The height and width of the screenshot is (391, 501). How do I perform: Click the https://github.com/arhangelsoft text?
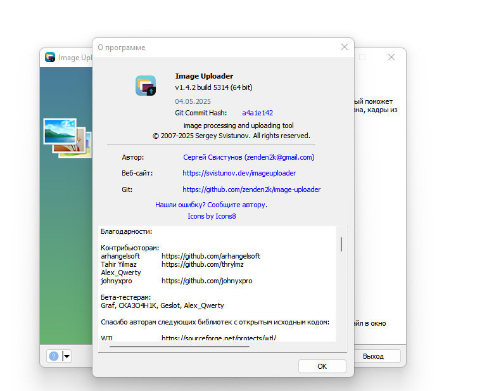pos(211,256)
